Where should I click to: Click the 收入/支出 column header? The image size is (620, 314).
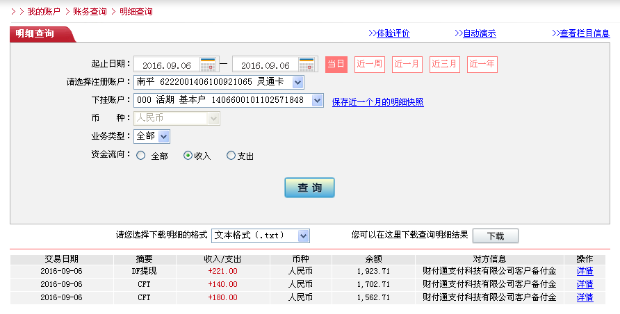pyautogui.click(x=222, y=259)
